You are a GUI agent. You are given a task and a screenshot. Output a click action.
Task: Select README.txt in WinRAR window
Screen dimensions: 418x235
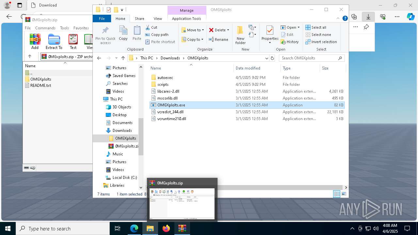[x=38, y=86]
